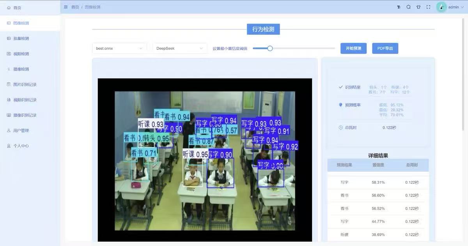Expand the admin user dropdown
468x246 pixels.
click(x=456, y=7)
